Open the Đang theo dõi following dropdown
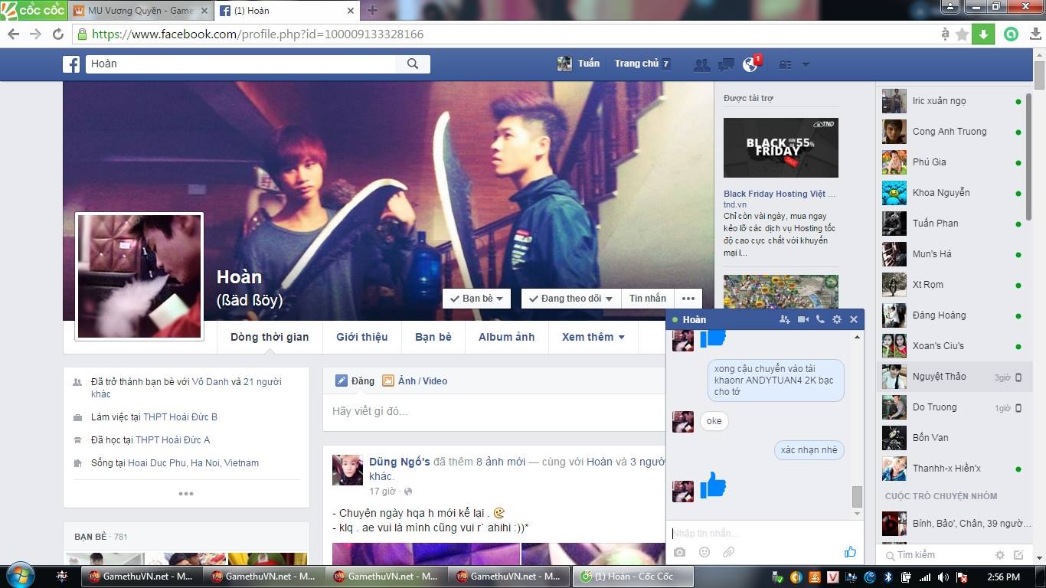The height and width of the screenshot is (588, 1046). (571, 299)
